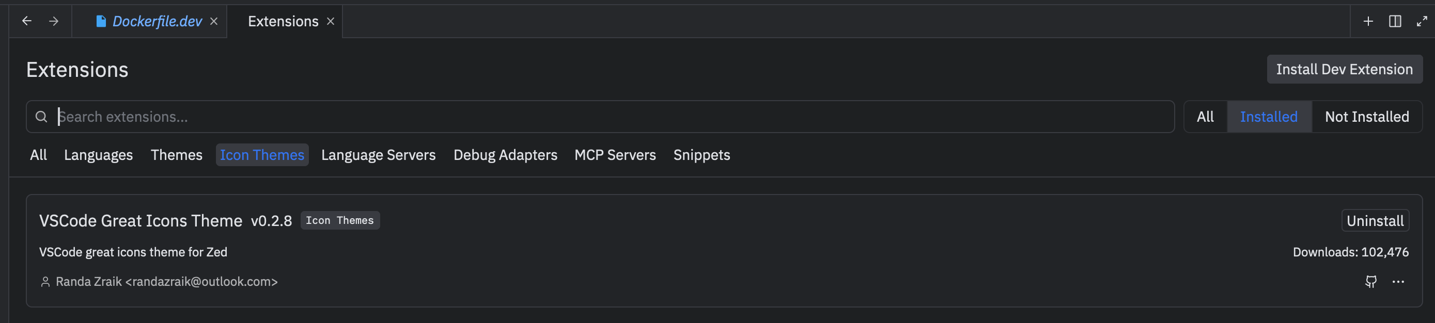Image resolution: width=1435 pixels, height=323 pixels.
Task: Select the Installed filter
Action: (x=1269, y=117)
